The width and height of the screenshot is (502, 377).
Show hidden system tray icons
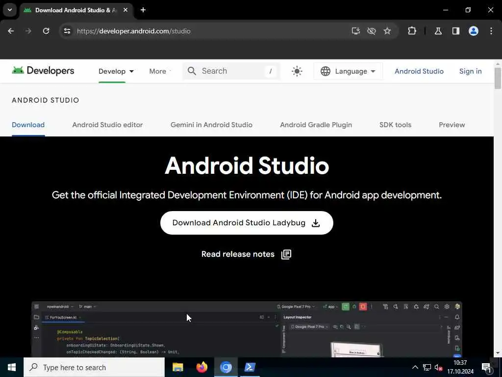tap(415, 367)
